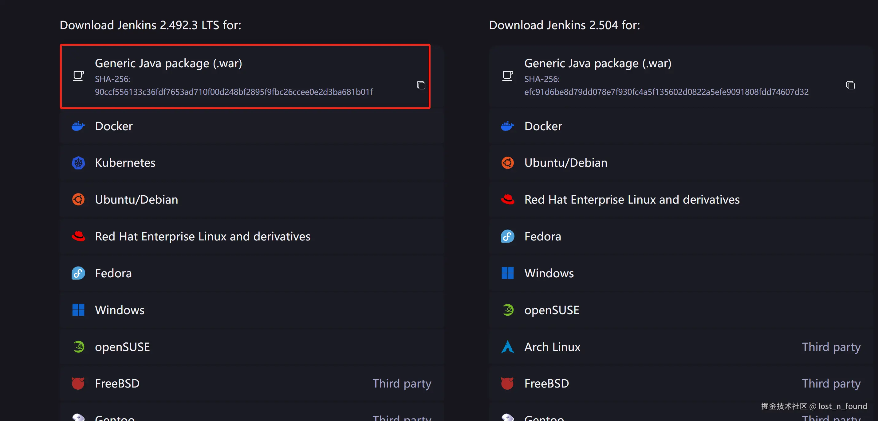The height and width of the screenshot is (421, 878).
Task: Copy the LTS .war SHA-256 hash
Action: point(421,85)
